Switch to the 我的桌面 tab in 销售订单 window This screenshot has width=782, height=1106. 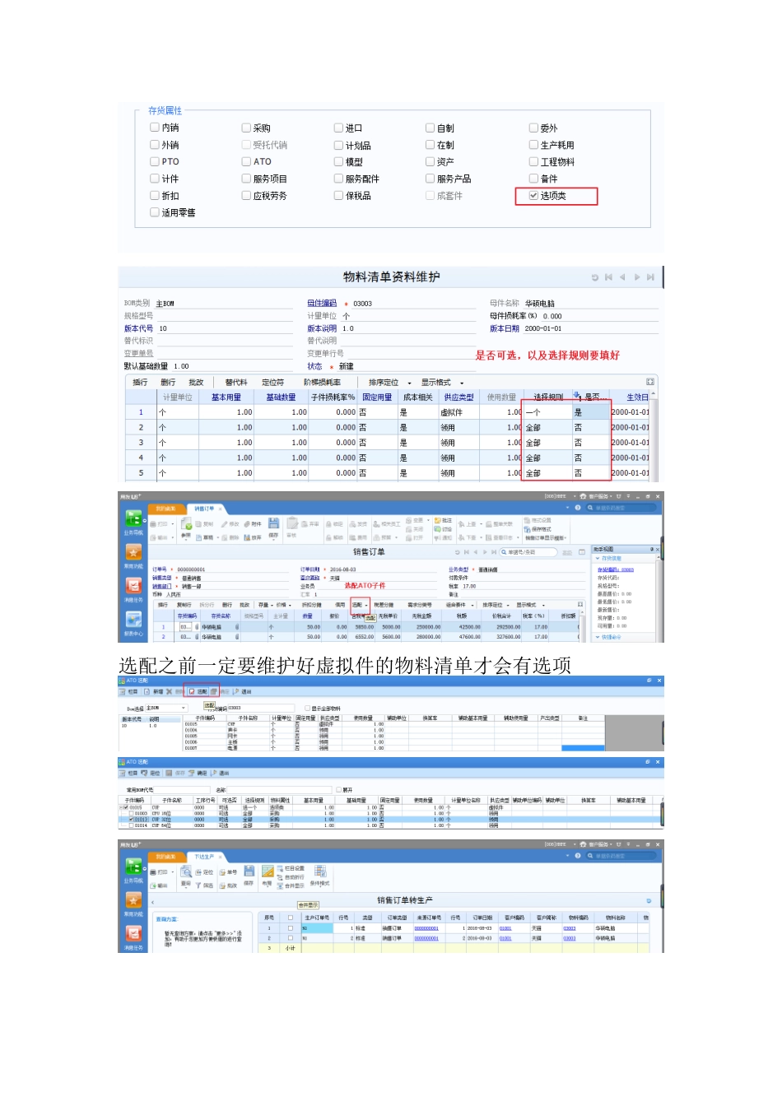pos(165,509)
